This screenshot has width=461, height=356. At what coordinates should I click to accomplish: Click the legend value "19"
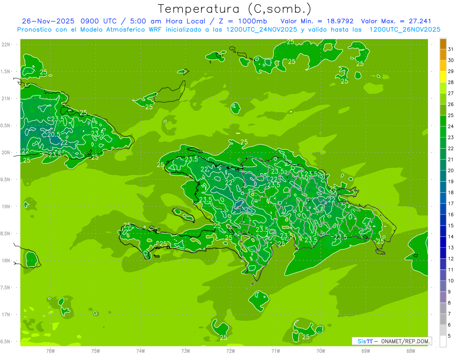point(451,182)
